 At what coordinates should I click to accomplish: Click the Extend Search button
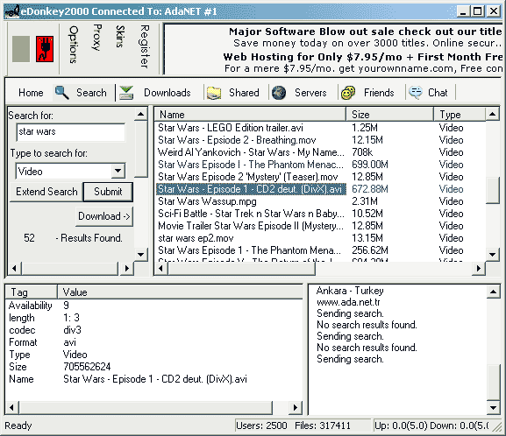click(46, 192)
